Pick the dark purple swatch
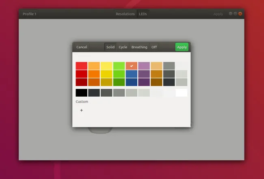 pos(144,82)
